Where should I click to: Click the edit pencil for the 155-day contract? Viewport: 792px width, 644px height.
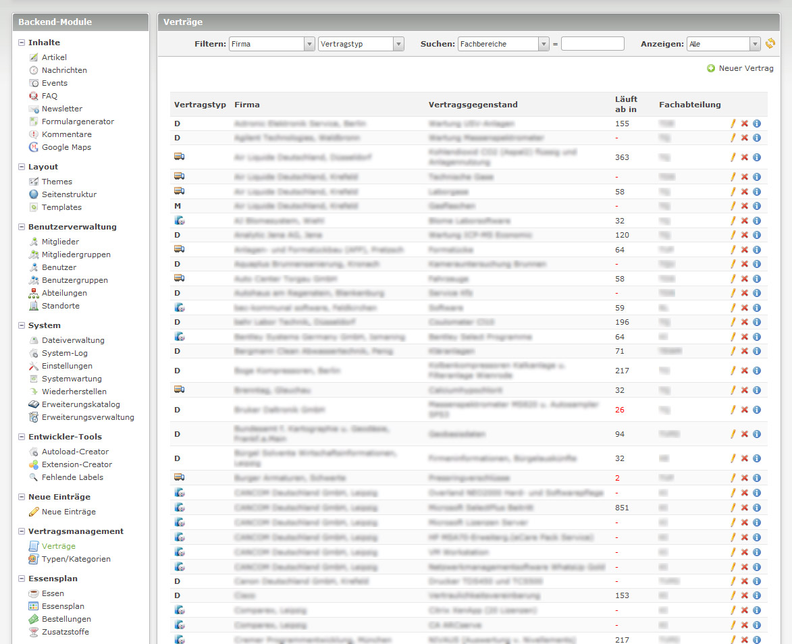[733, 124]
